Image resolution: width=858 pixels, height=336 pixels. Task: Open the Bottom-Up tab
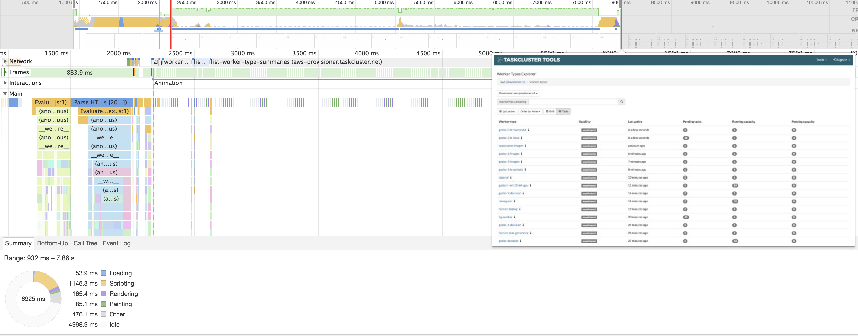[x=52, y=243]
